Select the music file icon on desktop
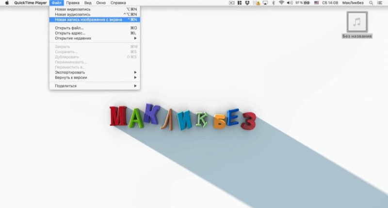 coord(357,22)
